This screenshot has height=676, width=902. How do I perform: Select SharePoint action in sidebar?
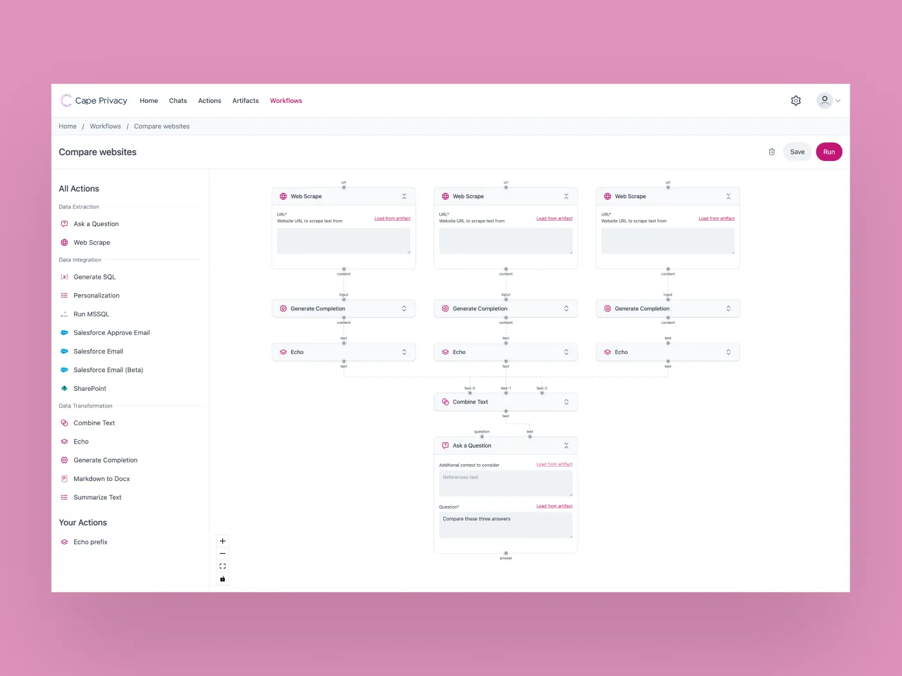tap(90, 389)
